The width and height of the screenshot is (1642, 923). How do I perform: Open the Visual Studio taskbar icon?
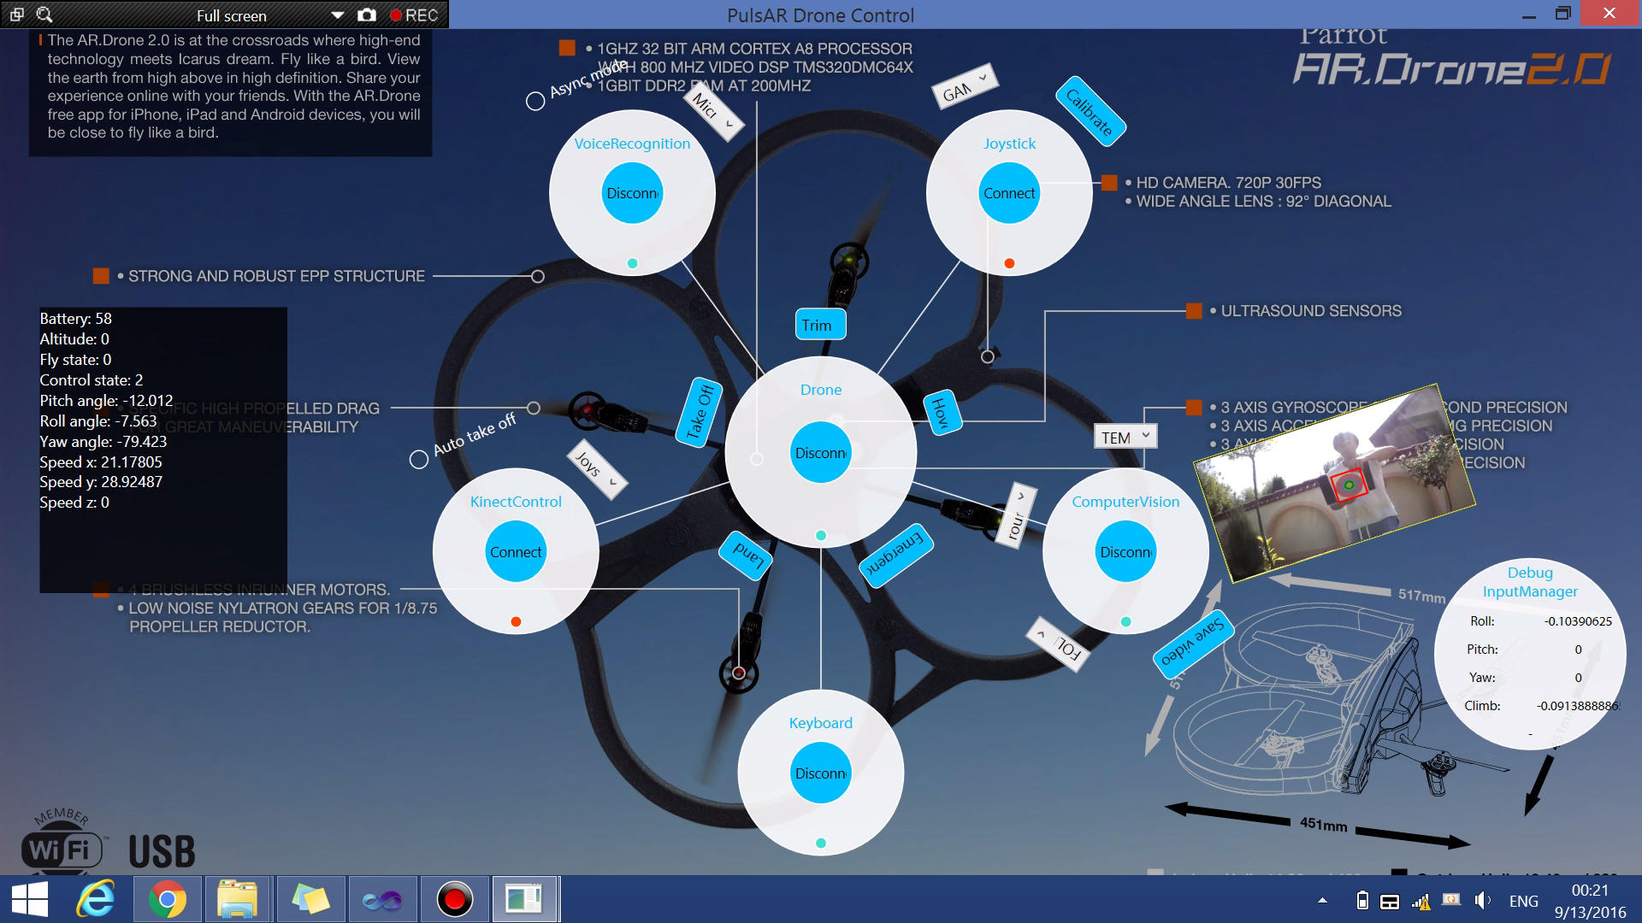tap(382, 900)
